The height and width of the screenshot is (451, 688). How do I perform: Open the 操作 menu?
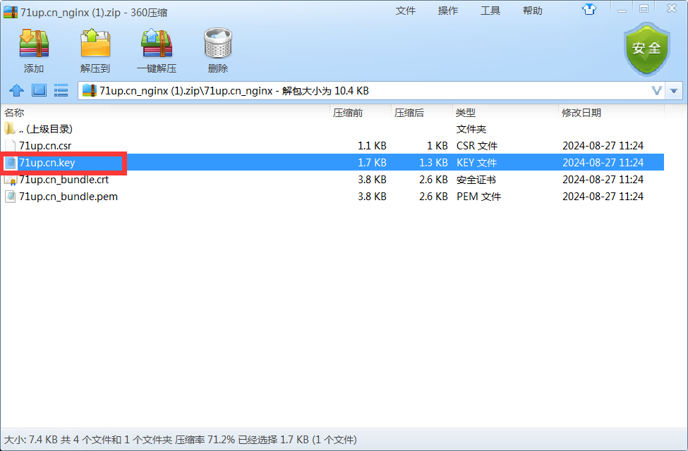pyautogui.click(x=447, y=11)
